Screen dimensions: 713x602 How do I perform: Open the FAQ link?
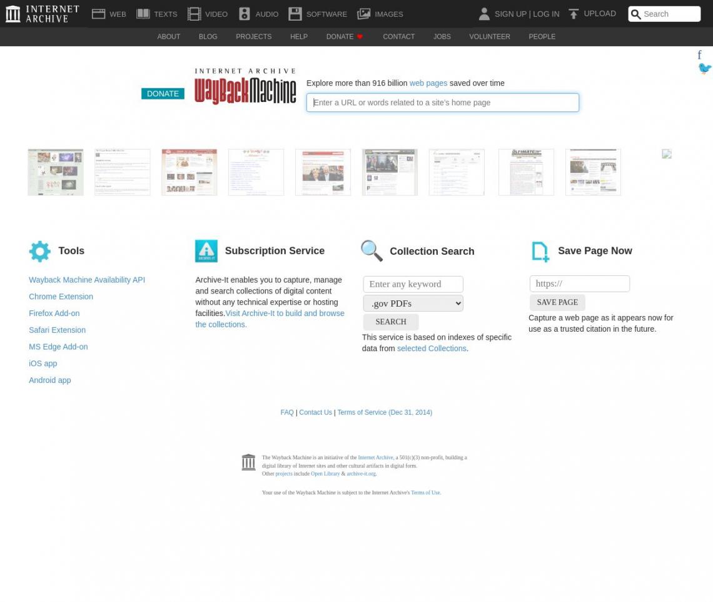click(x=287, y=412)
